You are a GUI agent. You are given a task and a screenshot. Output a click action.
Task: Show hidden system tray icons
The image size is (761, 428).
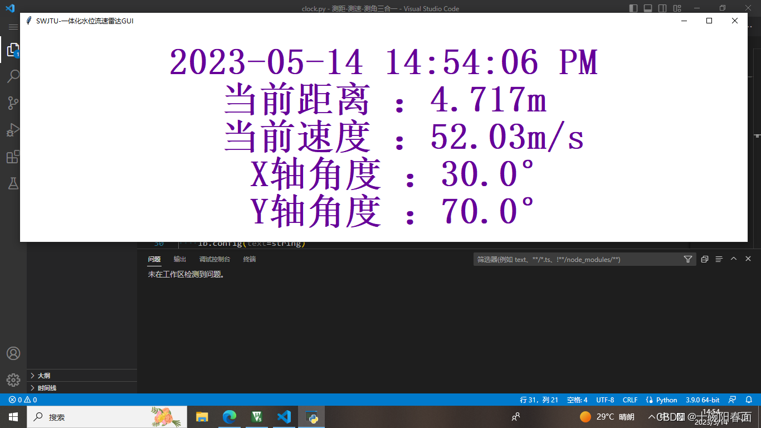coord(651,417)
